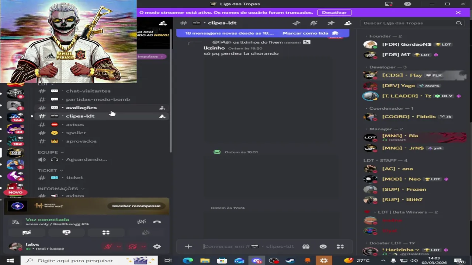Join the Aguardando... voice channel

(101, 159)
